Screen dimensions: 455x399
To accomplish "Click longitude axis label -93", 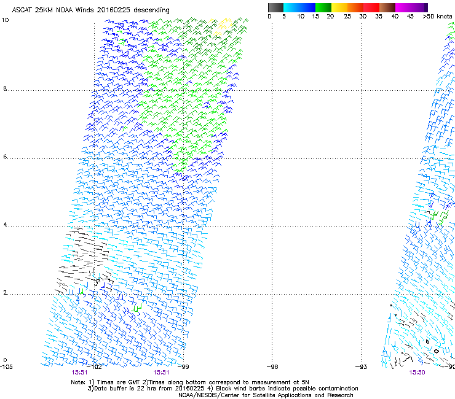I will point(362,367).
